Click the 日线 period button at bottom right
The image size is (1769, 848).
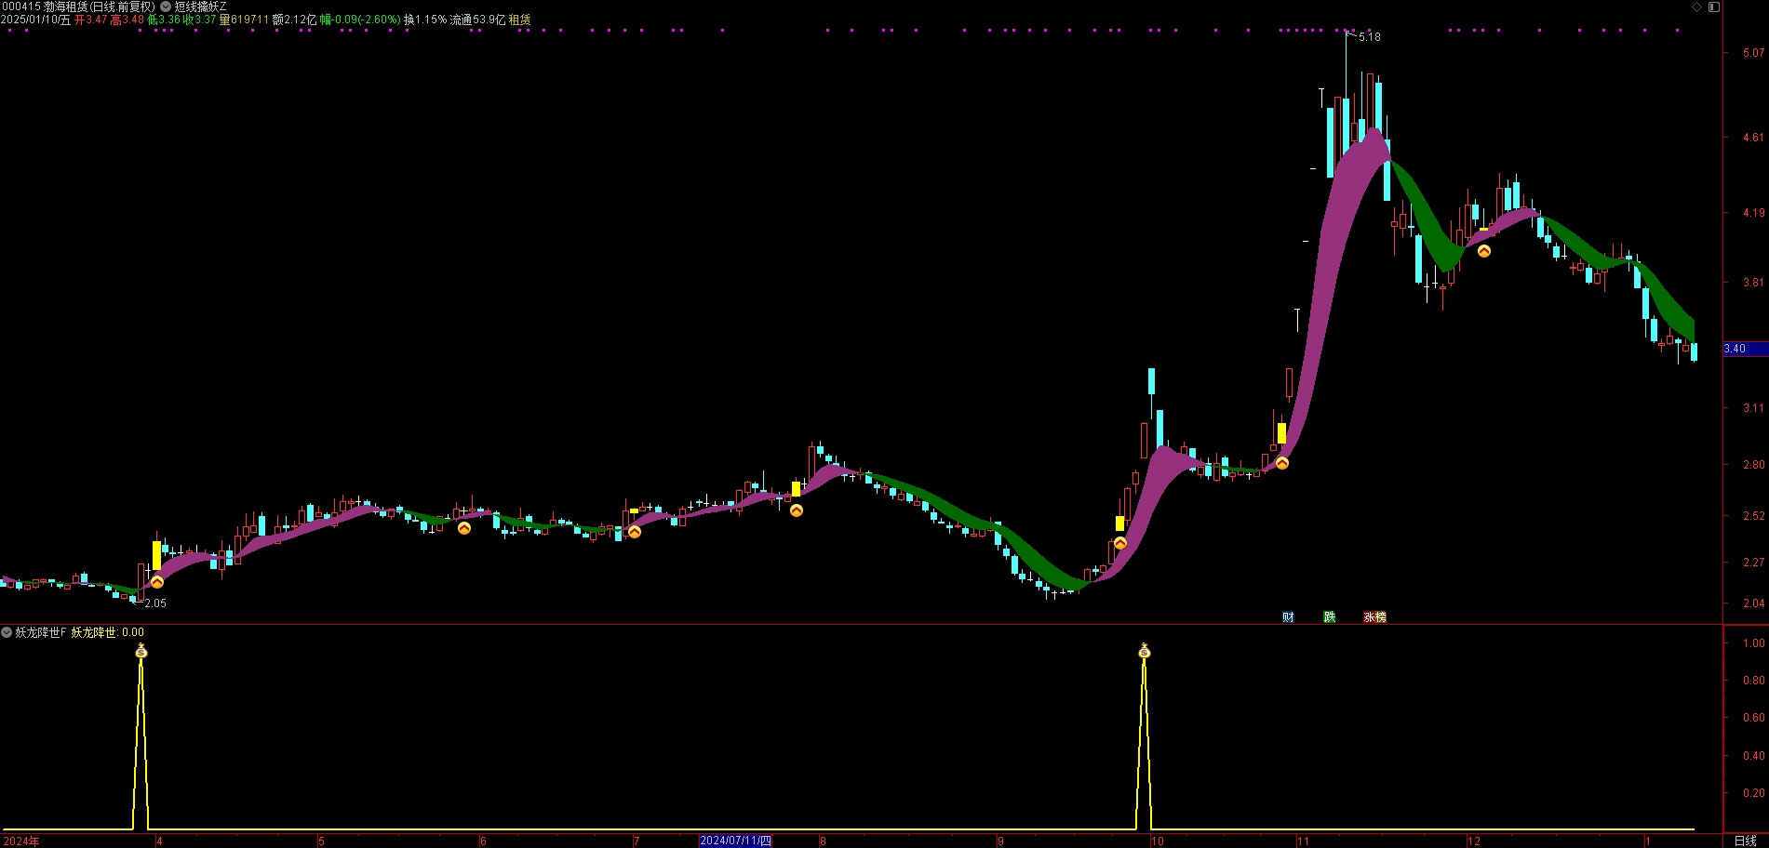1746,841
